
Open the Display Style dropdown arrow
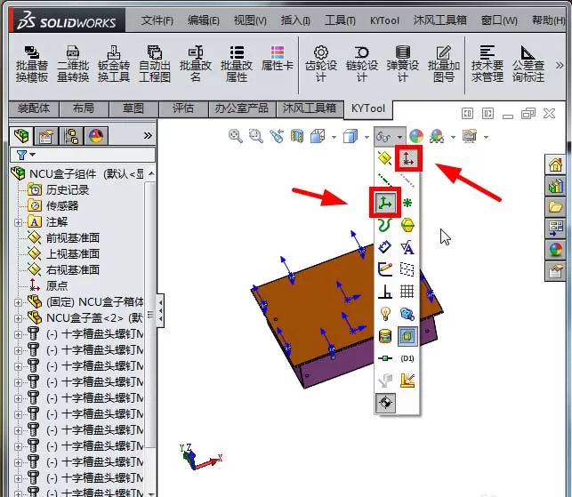[367, 138]
